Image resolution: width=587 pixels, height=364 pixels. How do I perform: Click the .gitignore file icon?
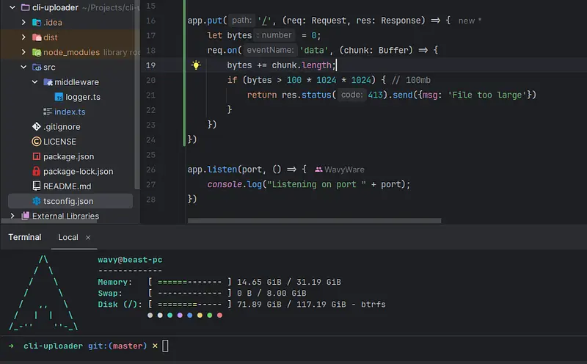pyautogui.click(x=36, y=127)
